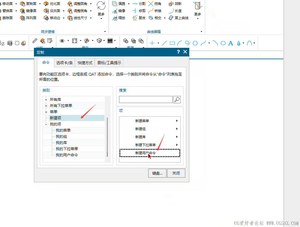Switch to the 选项卡/条 tab

pos(64,63)
